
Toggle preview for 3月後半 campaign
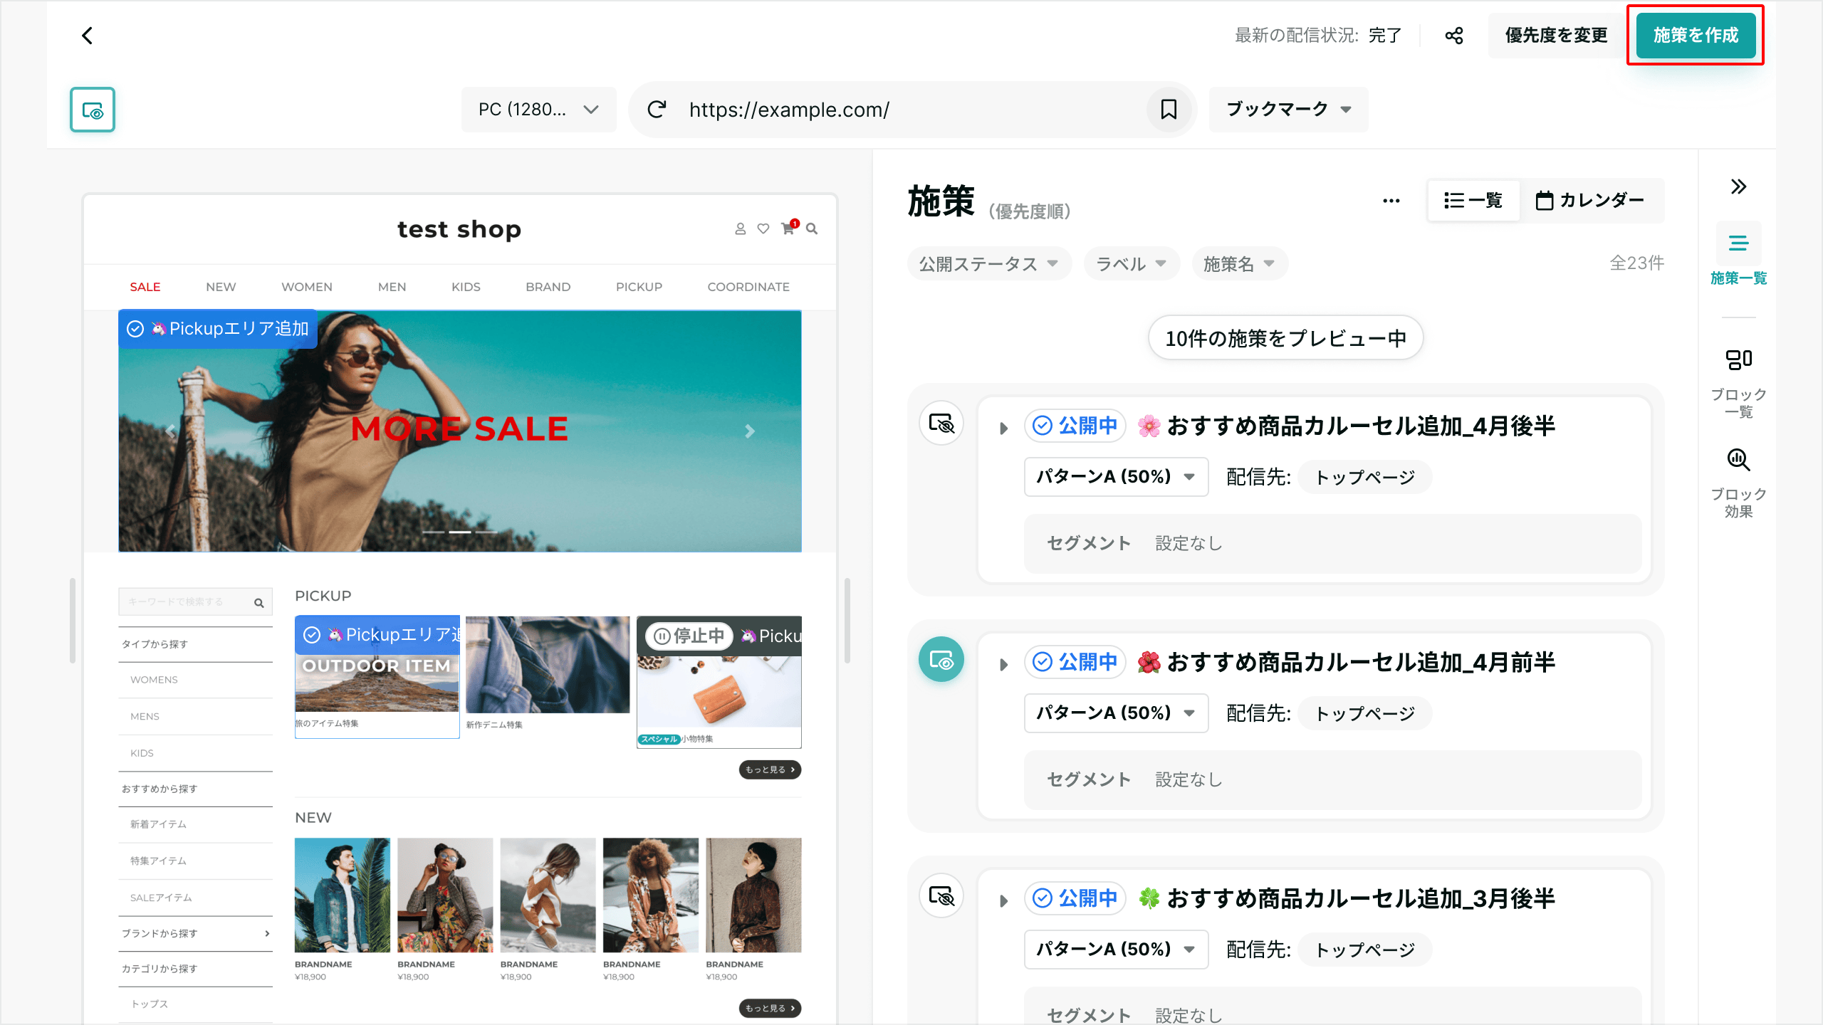pos(941,896)
